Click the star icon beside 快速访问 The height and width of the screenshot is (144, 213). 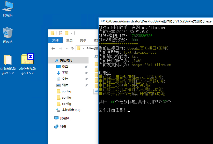click(x=57, y=60)
